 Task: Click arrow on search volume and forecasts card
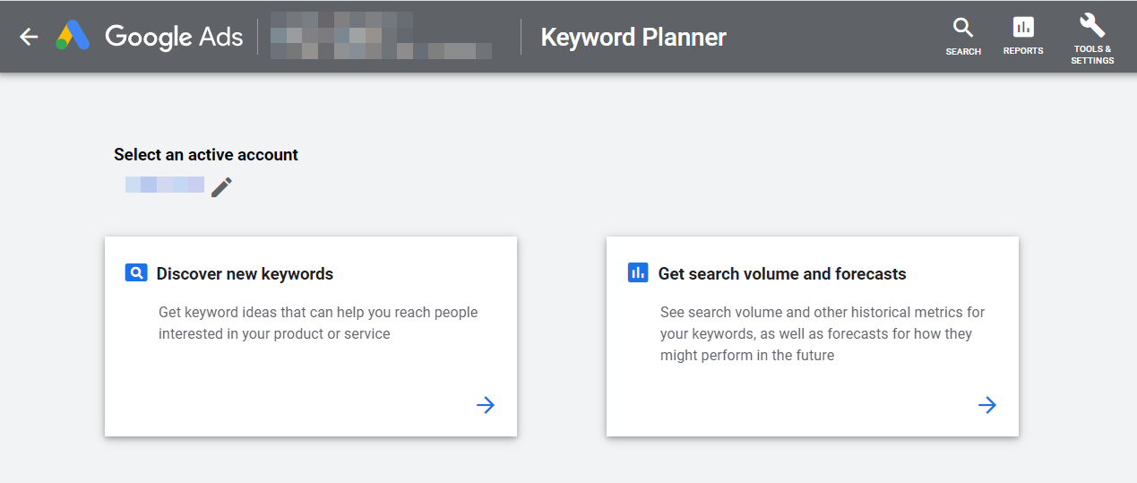tap(987, 405)
